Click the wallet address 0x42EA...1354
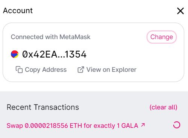The height and width of the screenshot is (138, 188). pyautogui.click(x=54, y=54)
